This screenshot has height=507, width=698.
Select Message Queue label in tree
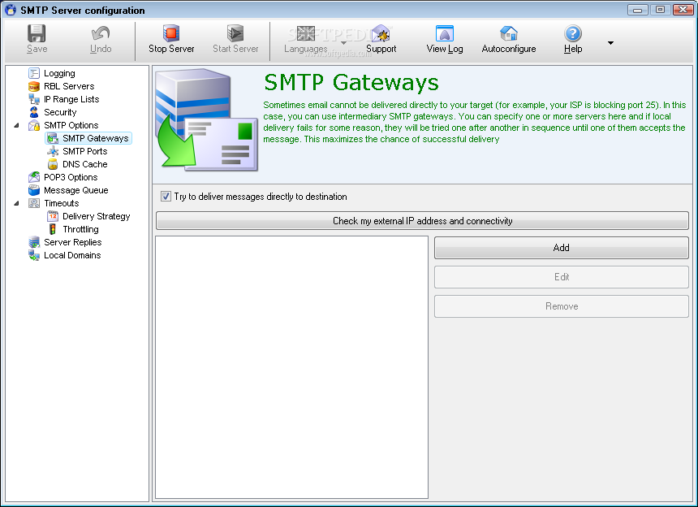pos(75,190)
